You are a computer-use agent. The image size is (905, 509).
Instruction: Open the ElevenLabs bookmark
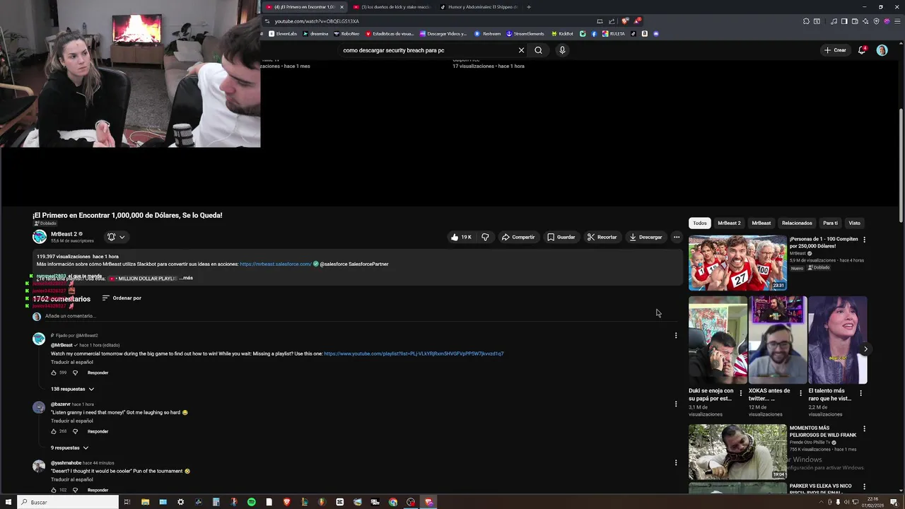click(x=283, y=34)
